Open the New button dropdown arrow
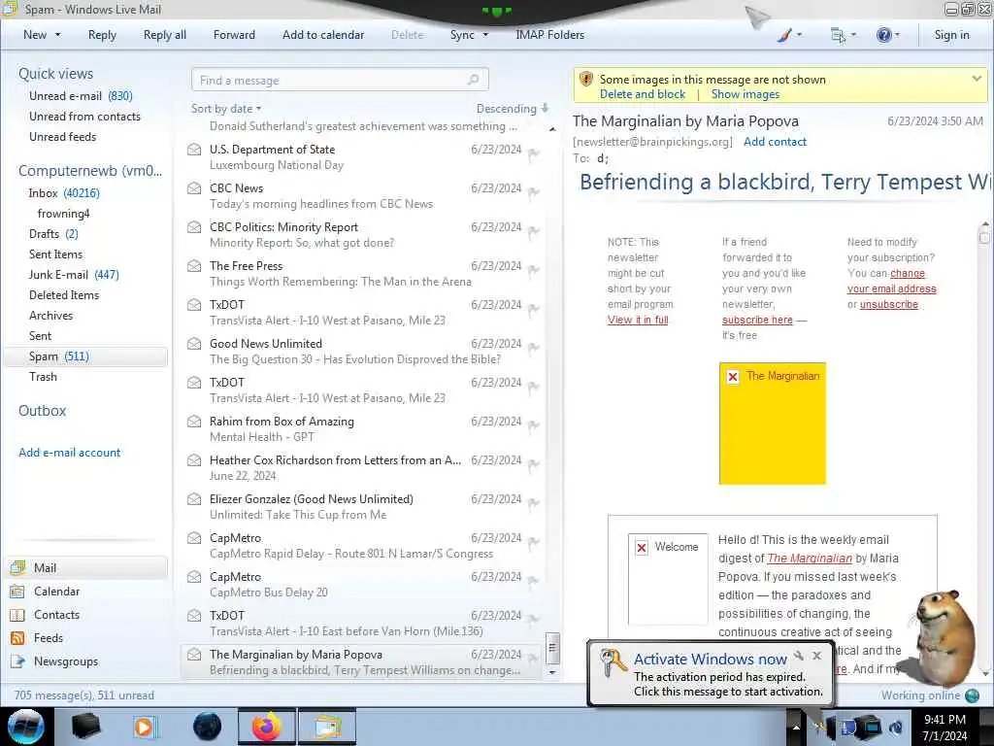 pos(57,35)
